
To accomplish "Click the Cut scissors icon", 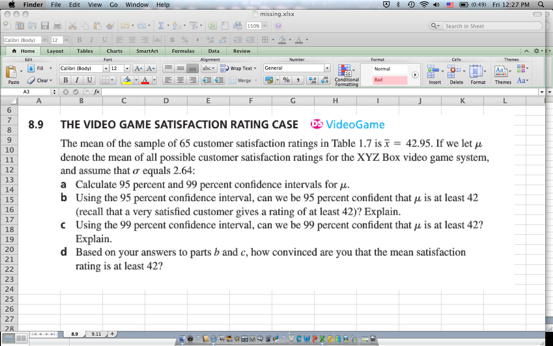I will (73, 26).
